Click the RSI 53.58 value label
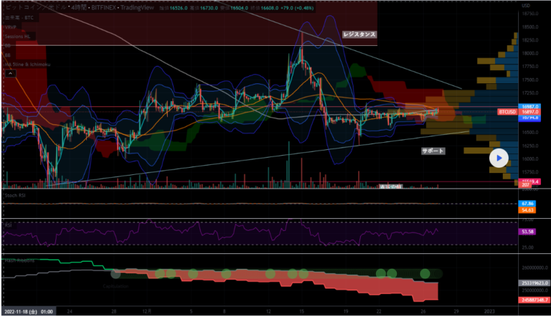 point(527,232)
